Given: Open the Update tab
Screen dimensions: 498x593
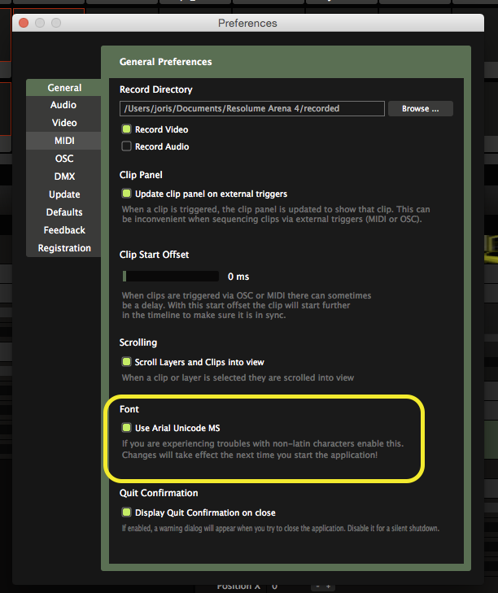Looking at the screenshot, I should [64, 194].
